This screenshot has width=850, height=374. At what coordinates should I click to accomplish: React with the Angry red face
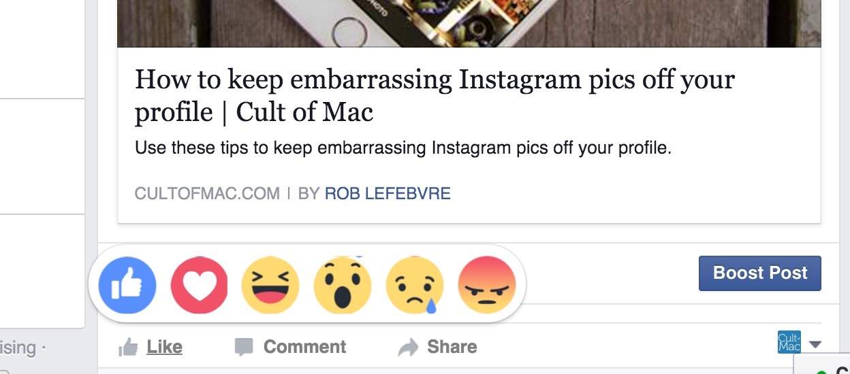[x=487, y=285]
